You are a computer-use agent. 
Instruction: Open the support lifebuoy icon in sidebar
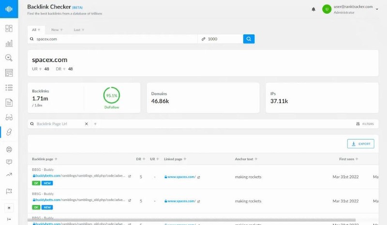9,150
